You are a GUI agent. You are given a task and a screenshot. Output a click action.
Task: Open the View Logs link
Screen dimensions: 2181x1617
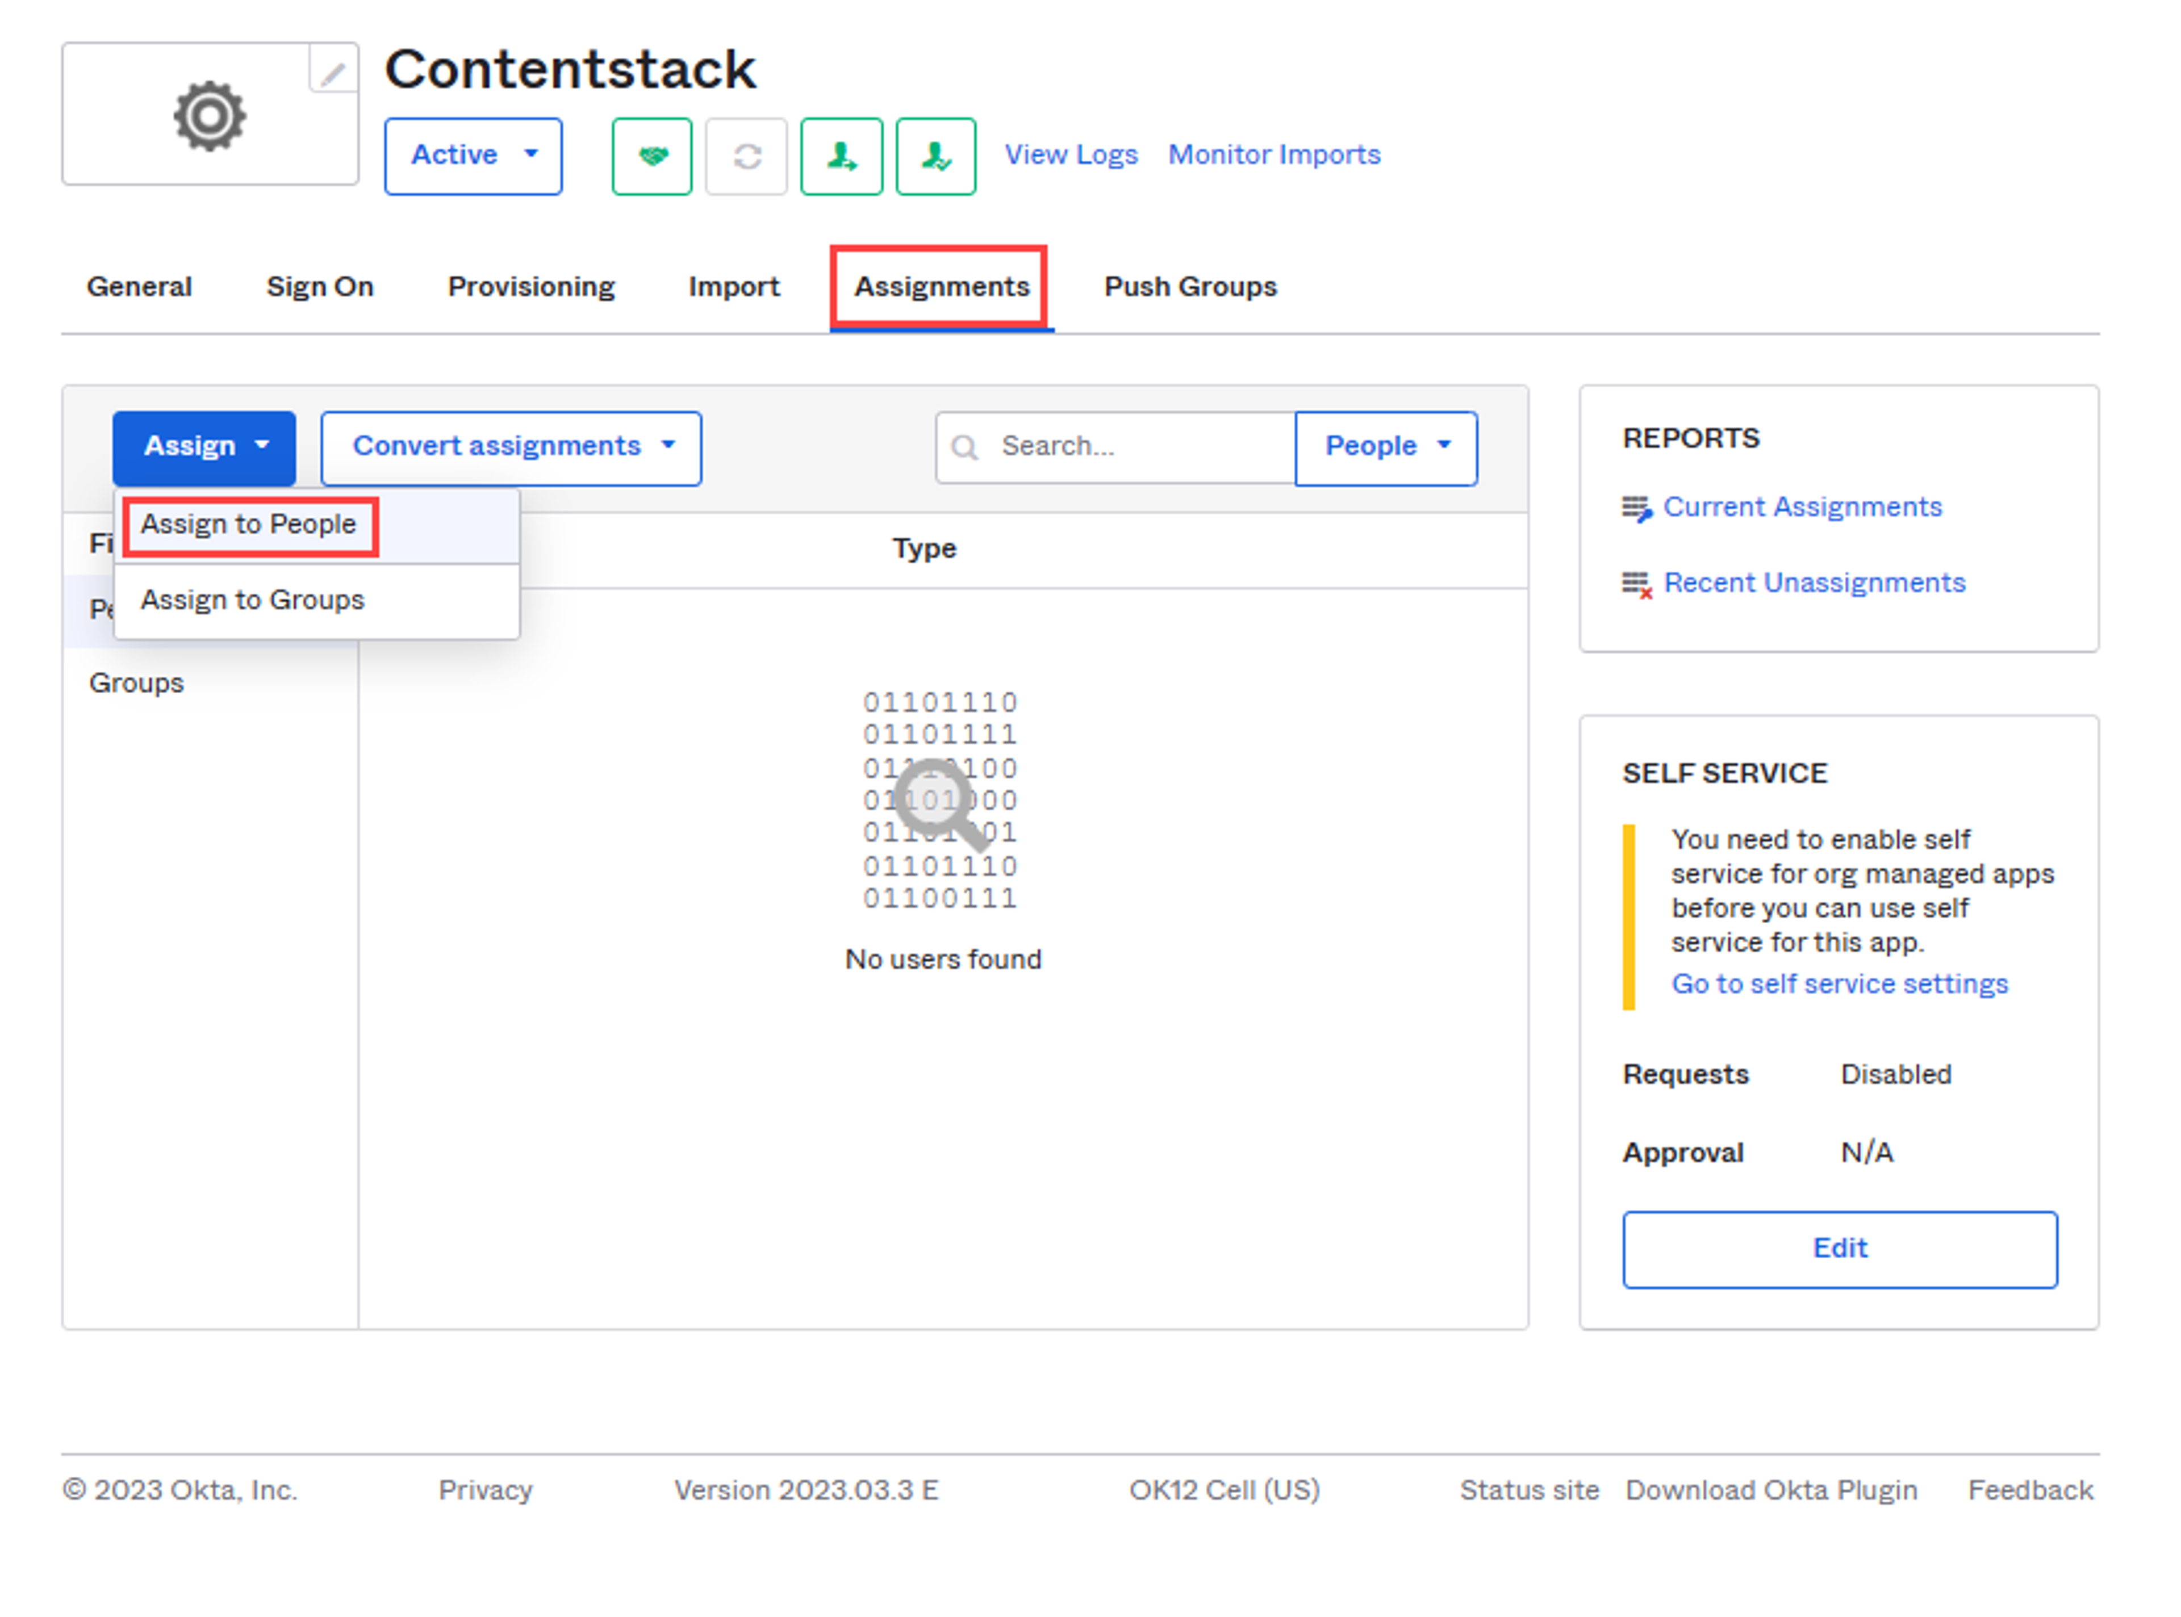coord(1072,154)
